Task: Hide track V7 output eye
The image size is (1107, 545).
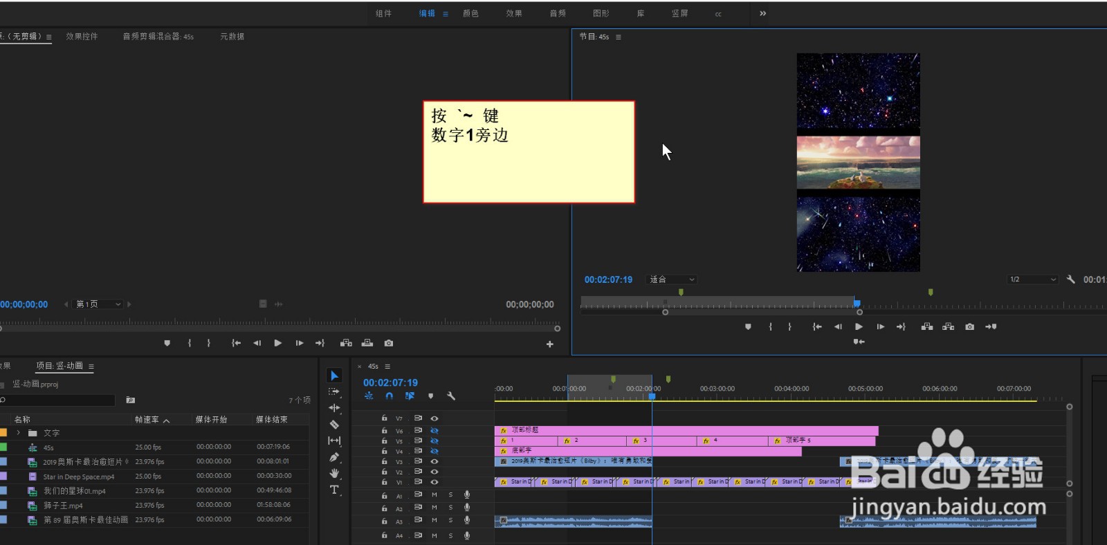Action: (434, 418)
